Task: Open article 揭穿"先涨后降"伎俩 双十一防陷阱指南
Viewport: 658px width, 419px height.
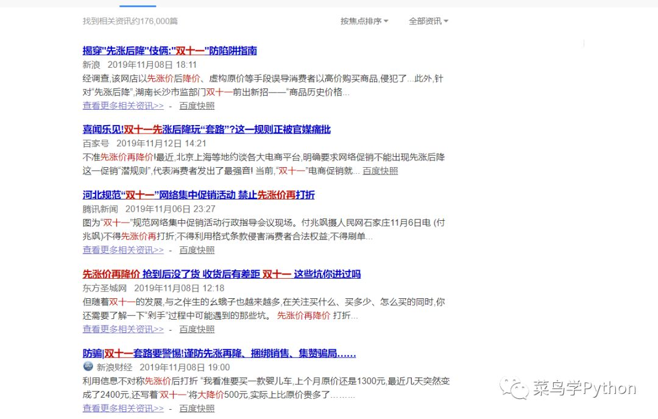Action: (x=169, y=51)
